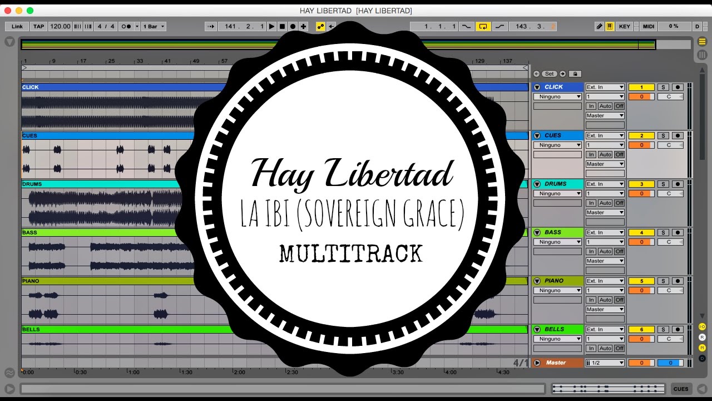This screenshot has width=712, height=401.
Task: Open the Detail View triangle at bottom right
Action: 702,389
